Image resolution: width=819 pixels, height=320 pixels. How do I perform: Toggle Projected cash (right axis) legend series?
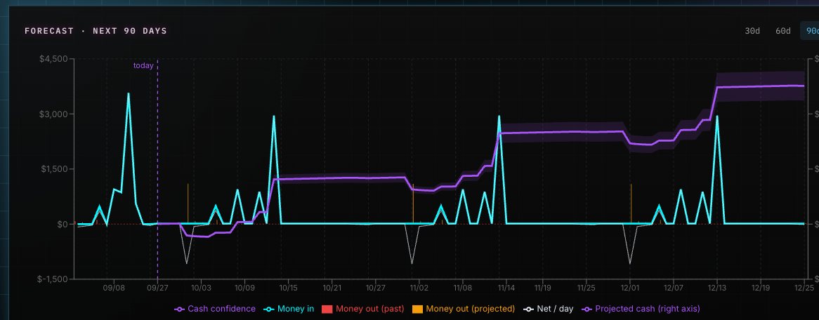point(641,309)
